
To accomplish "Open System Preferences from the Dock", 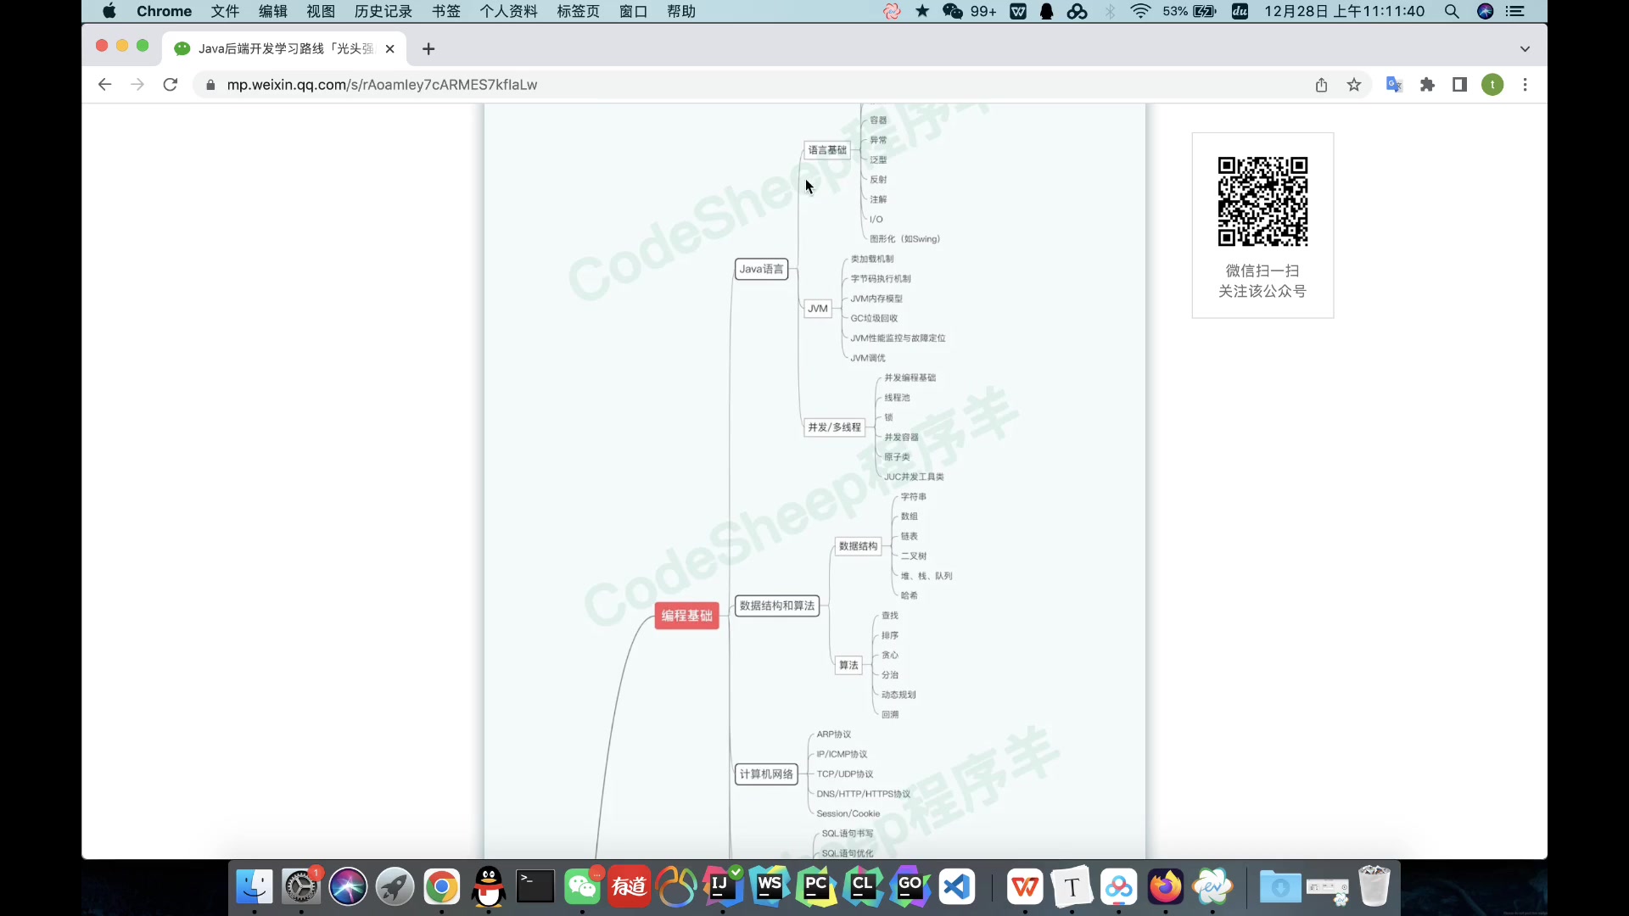I will 301,887.
